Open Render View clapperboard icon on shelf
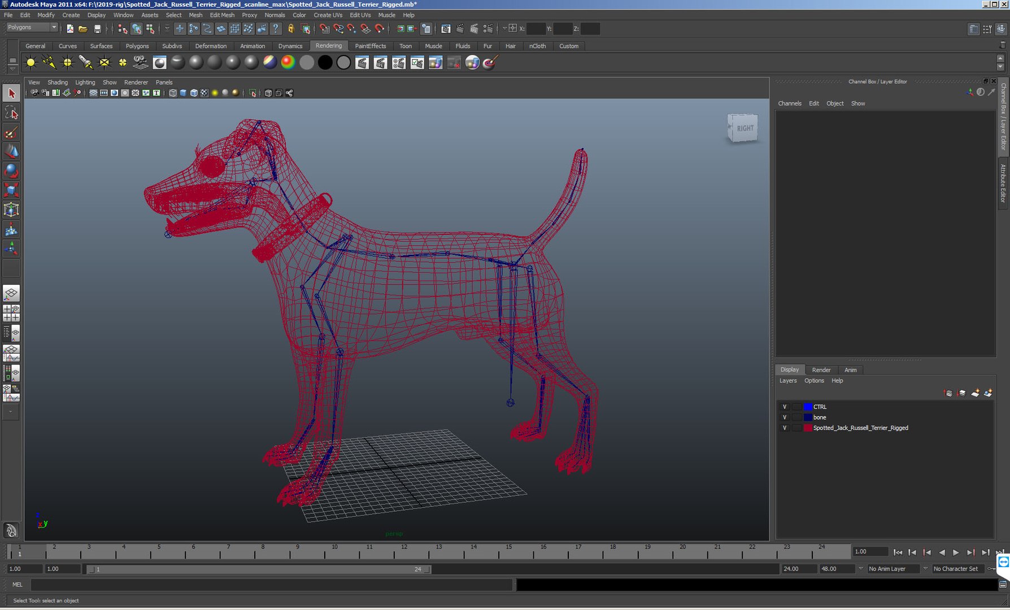Viewport: 1010px width, 610px height. (362, 63)
